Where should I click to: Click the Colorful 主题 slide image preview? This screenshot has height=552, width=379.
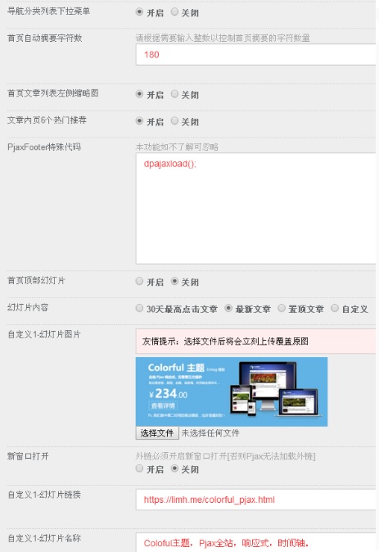click(232, 391)
